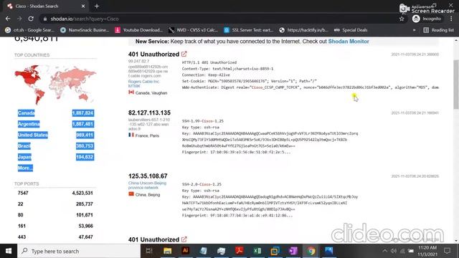
Task: Open the Photos app on the taskbar
Action: [x=329, y=251]
